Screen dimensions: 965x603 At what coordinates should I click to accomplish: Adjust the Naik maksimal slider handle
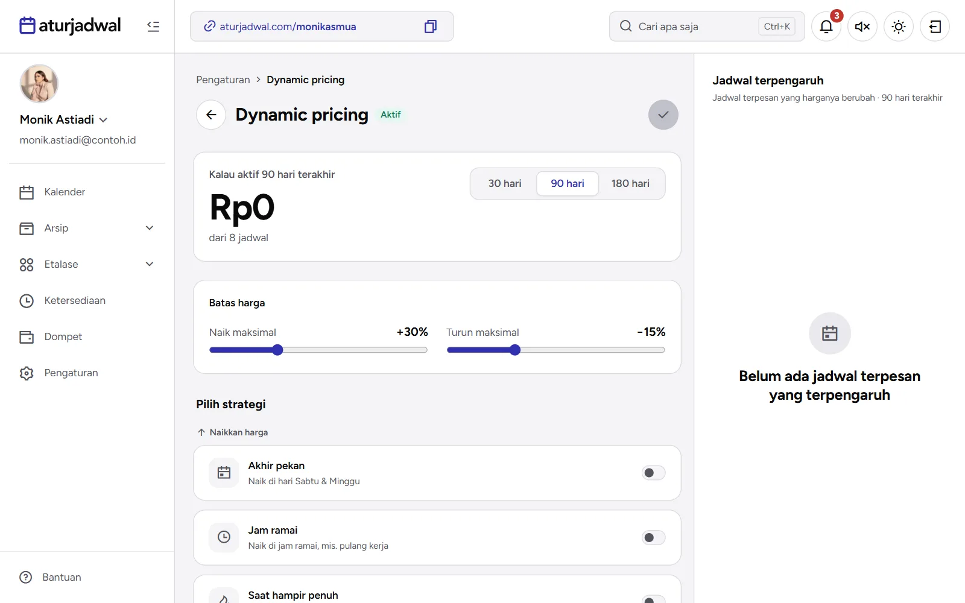coord(277,350)
